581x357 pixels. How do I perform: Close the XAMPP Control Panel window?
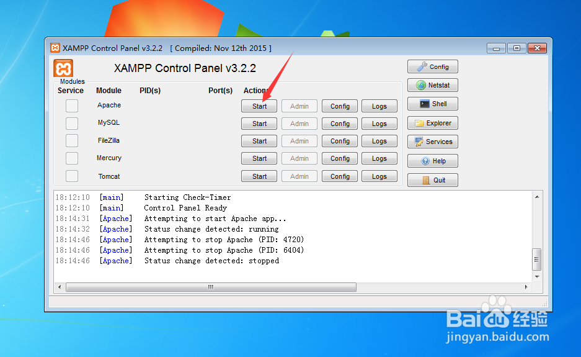[537, 48]
